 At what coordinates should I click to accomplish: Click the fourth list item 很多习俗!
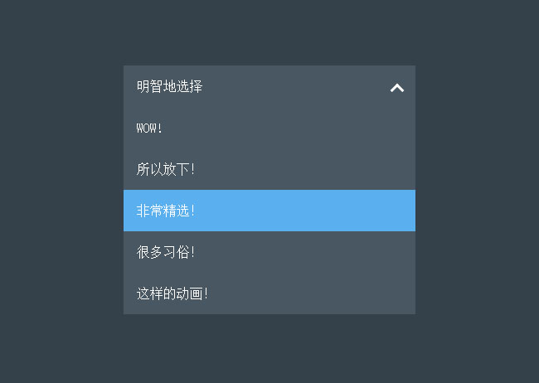(x=166, y=252)
